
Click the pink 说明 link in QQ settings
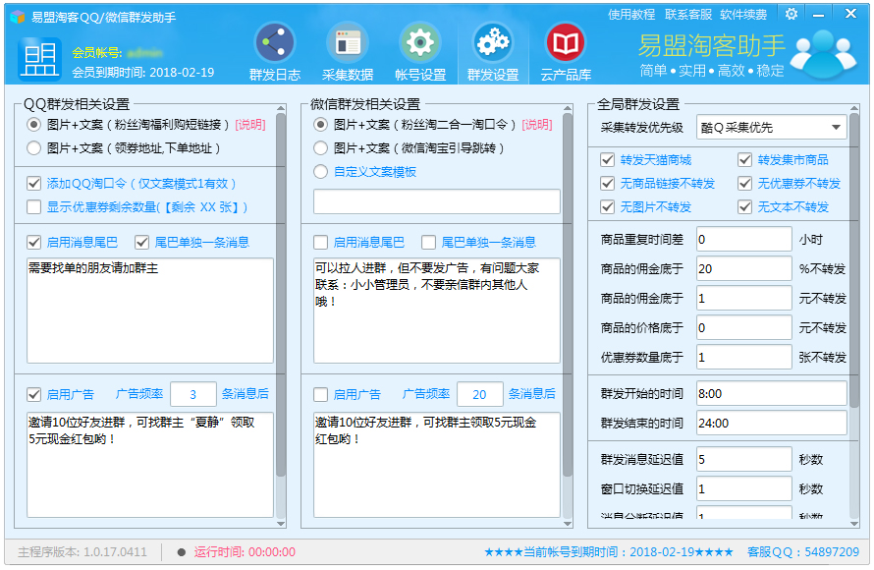[x=249, y=125]
